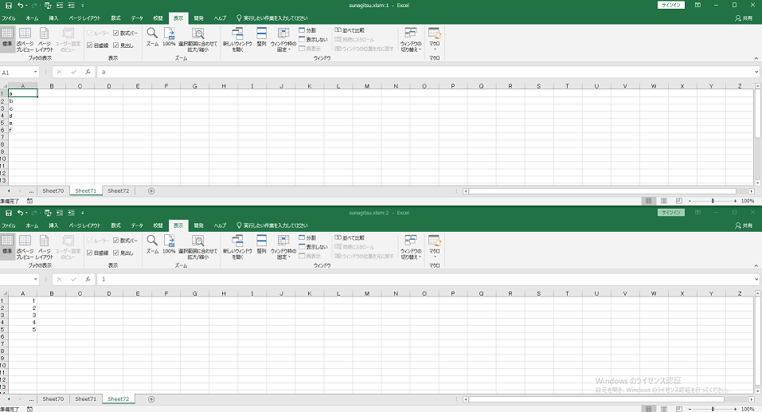Toggle 数式バー checkbox in bottom window
The image size is (762, 412).
(x=115, y=241)
